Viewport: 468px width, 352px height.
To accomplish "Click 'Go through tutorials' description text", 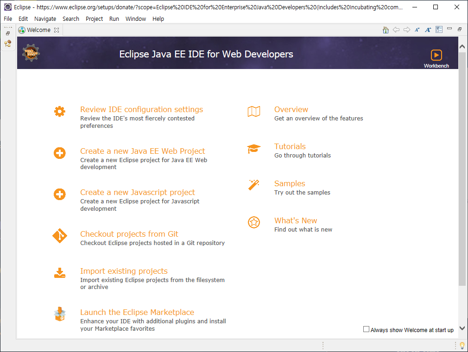I will tap(303, 156).
